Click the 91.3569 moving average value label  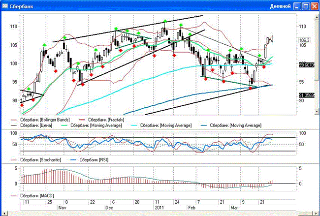[307, 95]
